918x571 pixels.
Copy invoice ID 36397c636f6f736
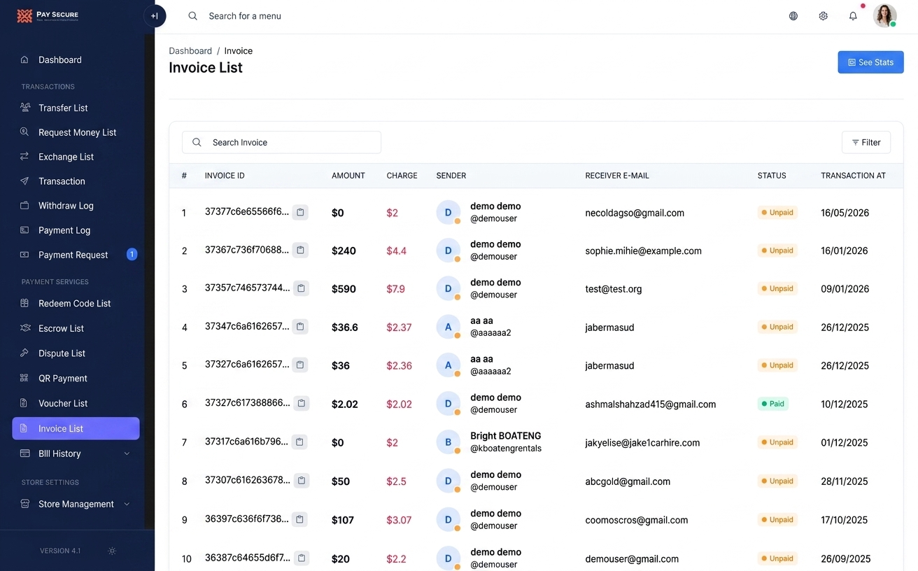(x=299, y=519)
